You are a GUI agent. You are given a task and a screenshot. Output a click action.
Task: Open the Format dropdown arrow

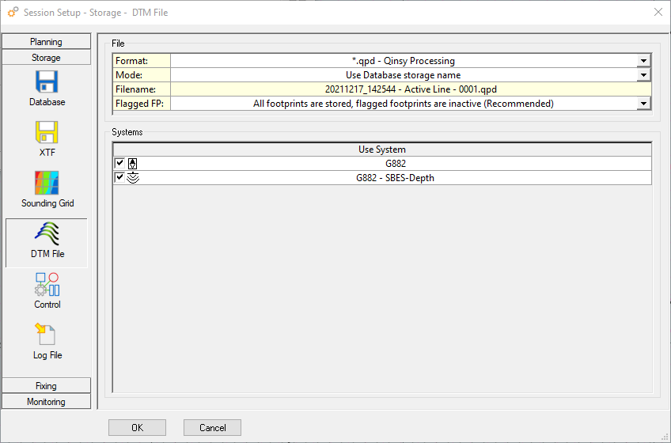pyautogui.click(x=643, y=61)
